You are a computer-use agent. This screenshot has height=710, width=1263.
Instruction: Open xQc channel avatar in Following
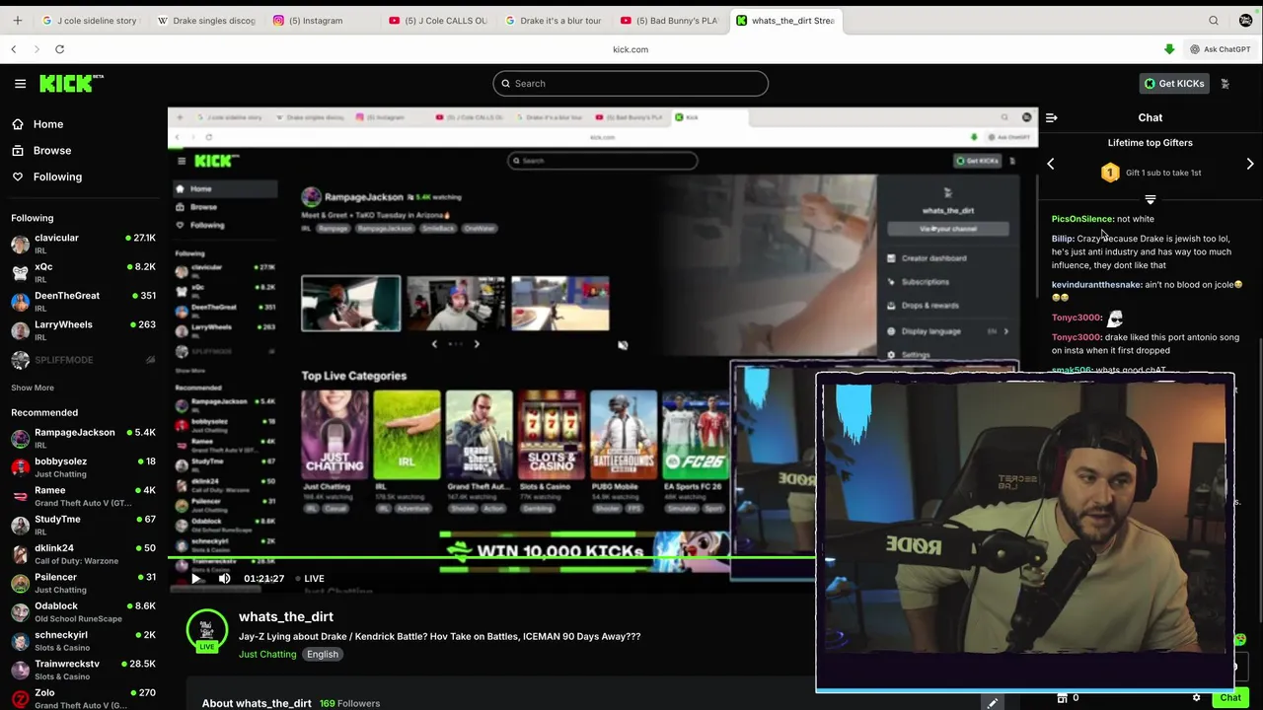click(x=20, y=272)
